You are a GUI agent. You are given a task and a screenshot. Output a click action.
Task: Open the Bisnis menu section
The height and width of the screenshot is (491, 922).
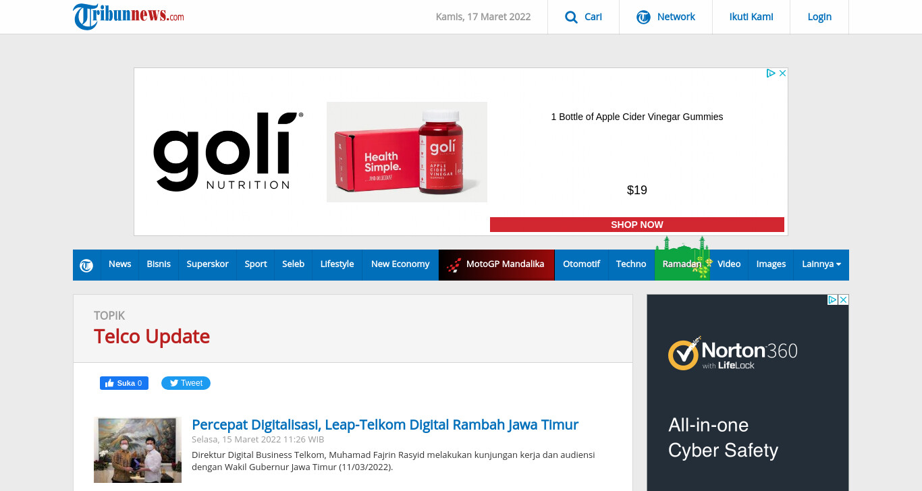click(159, 264)
